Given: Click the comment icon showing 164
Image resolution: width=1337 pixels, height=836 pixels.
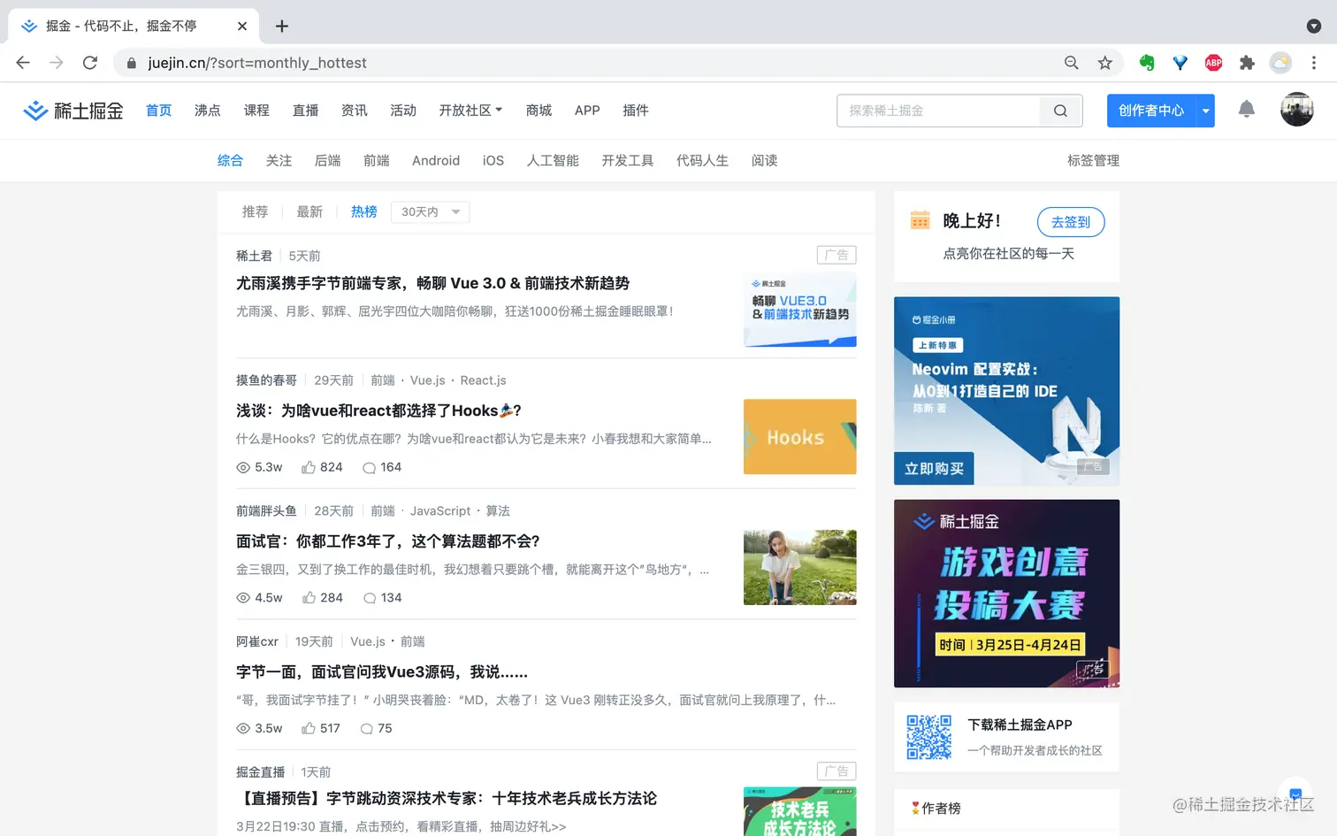Looking at the screenshot, I should [370, 467].
